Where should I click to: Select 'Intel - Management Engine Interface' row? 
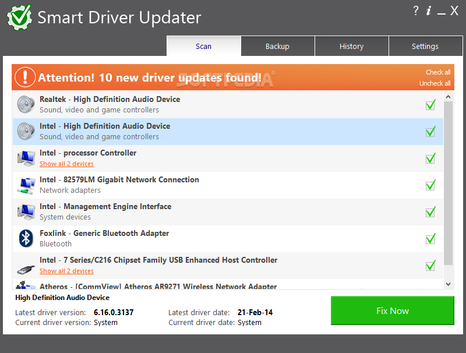point(228,211)
